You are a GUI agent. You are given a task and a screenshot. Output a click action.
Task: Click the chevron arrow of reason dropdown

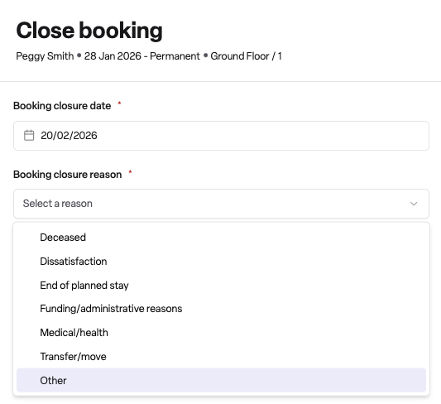click(x=414, y=204)
